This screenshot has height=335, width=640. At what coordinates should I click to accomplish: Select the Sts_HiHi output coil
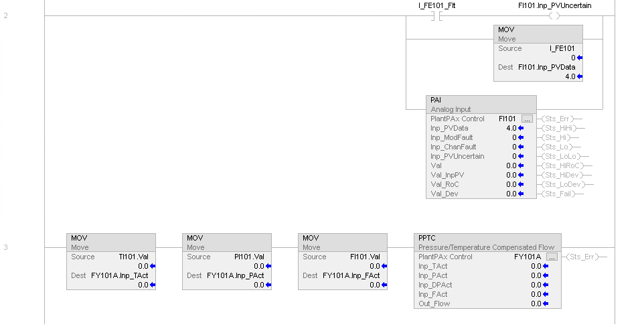[561, 128]
